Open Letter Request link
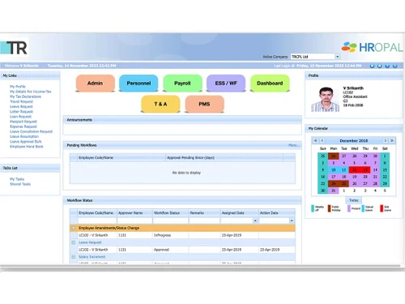405x304 pixels. click(21, 112)
